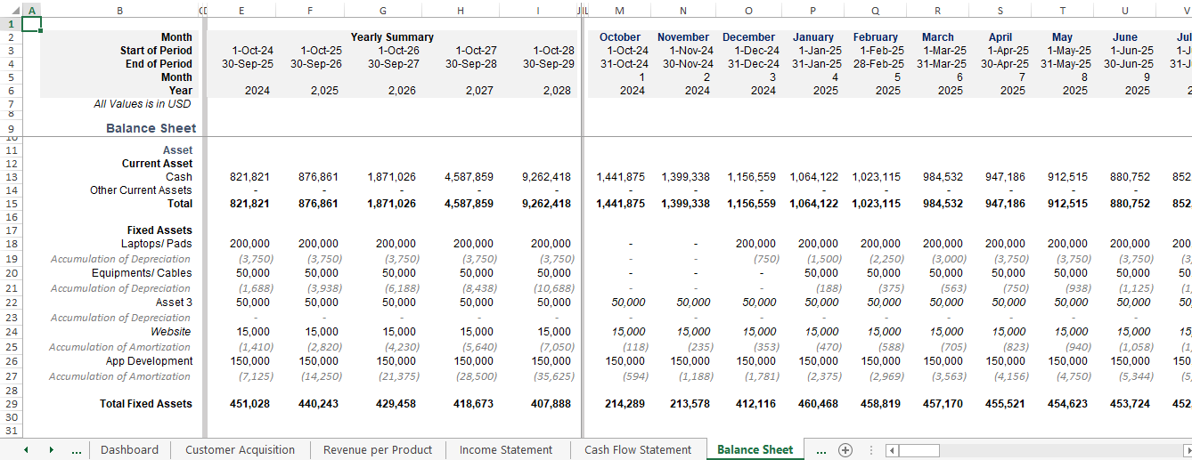Select row 9 header
Image resolution: width=1192 pixels, height=460 pixels.
[10, 128]
